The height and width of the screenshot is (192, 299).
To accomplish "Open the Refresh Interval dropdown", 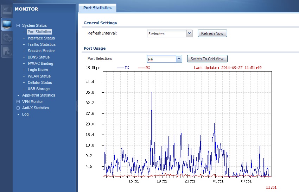I will tap(189, 33).
